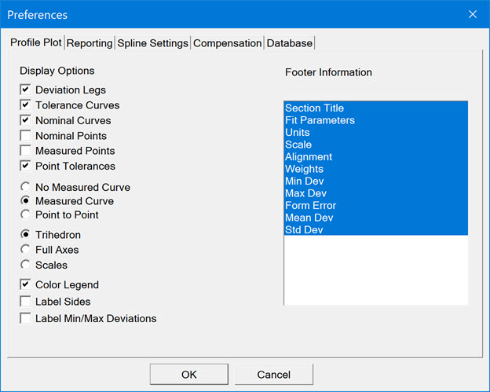
Task: Disable the Color Legend checkbox
Action: click(26, 285)
